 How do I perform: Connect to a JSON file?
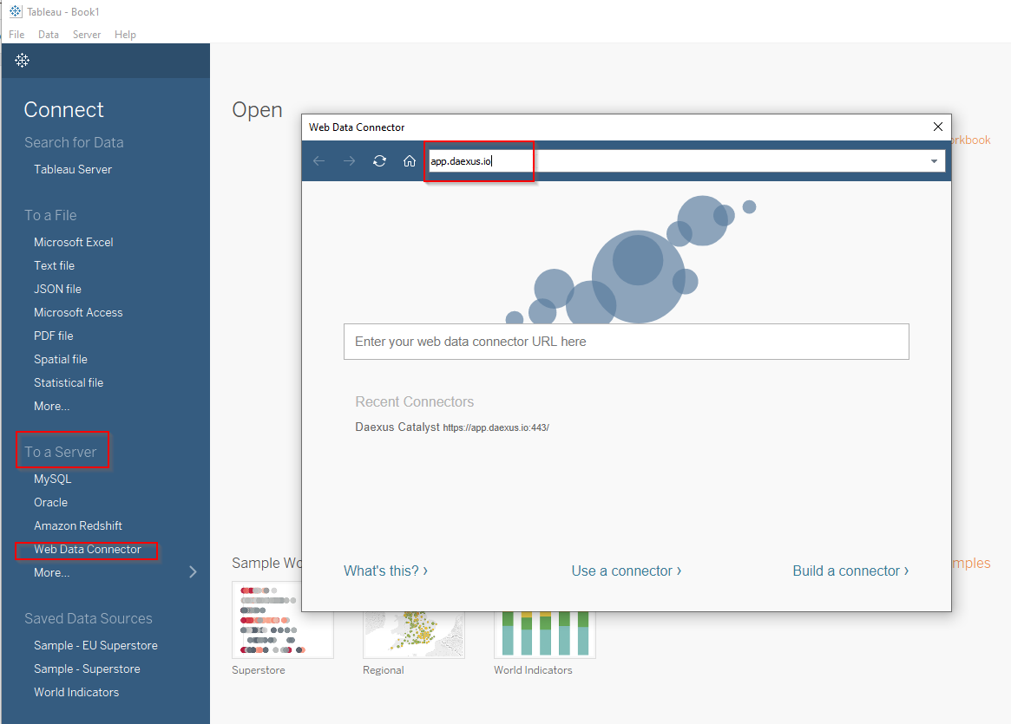57,290
